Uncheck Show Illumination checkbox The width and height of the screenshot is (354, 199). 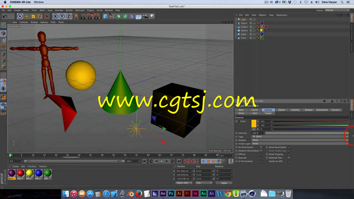click(x=289, y=147)
